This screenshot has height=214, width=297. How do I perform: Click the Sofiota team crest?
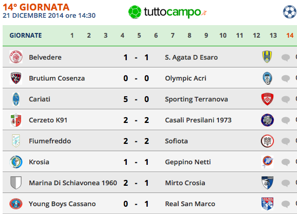point(267,141)
